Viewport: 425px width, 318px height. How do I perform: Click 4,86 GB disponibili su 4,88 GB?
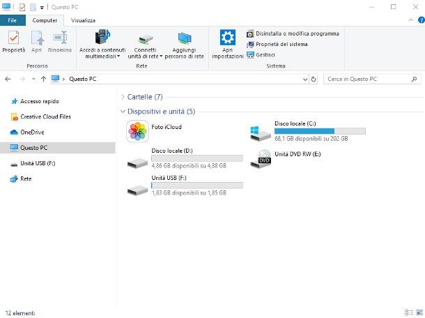click(189, 166)
